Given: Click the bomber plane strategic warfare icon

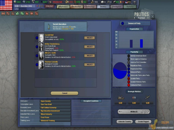Looking at the screenshot, I should tap(148, 98).
